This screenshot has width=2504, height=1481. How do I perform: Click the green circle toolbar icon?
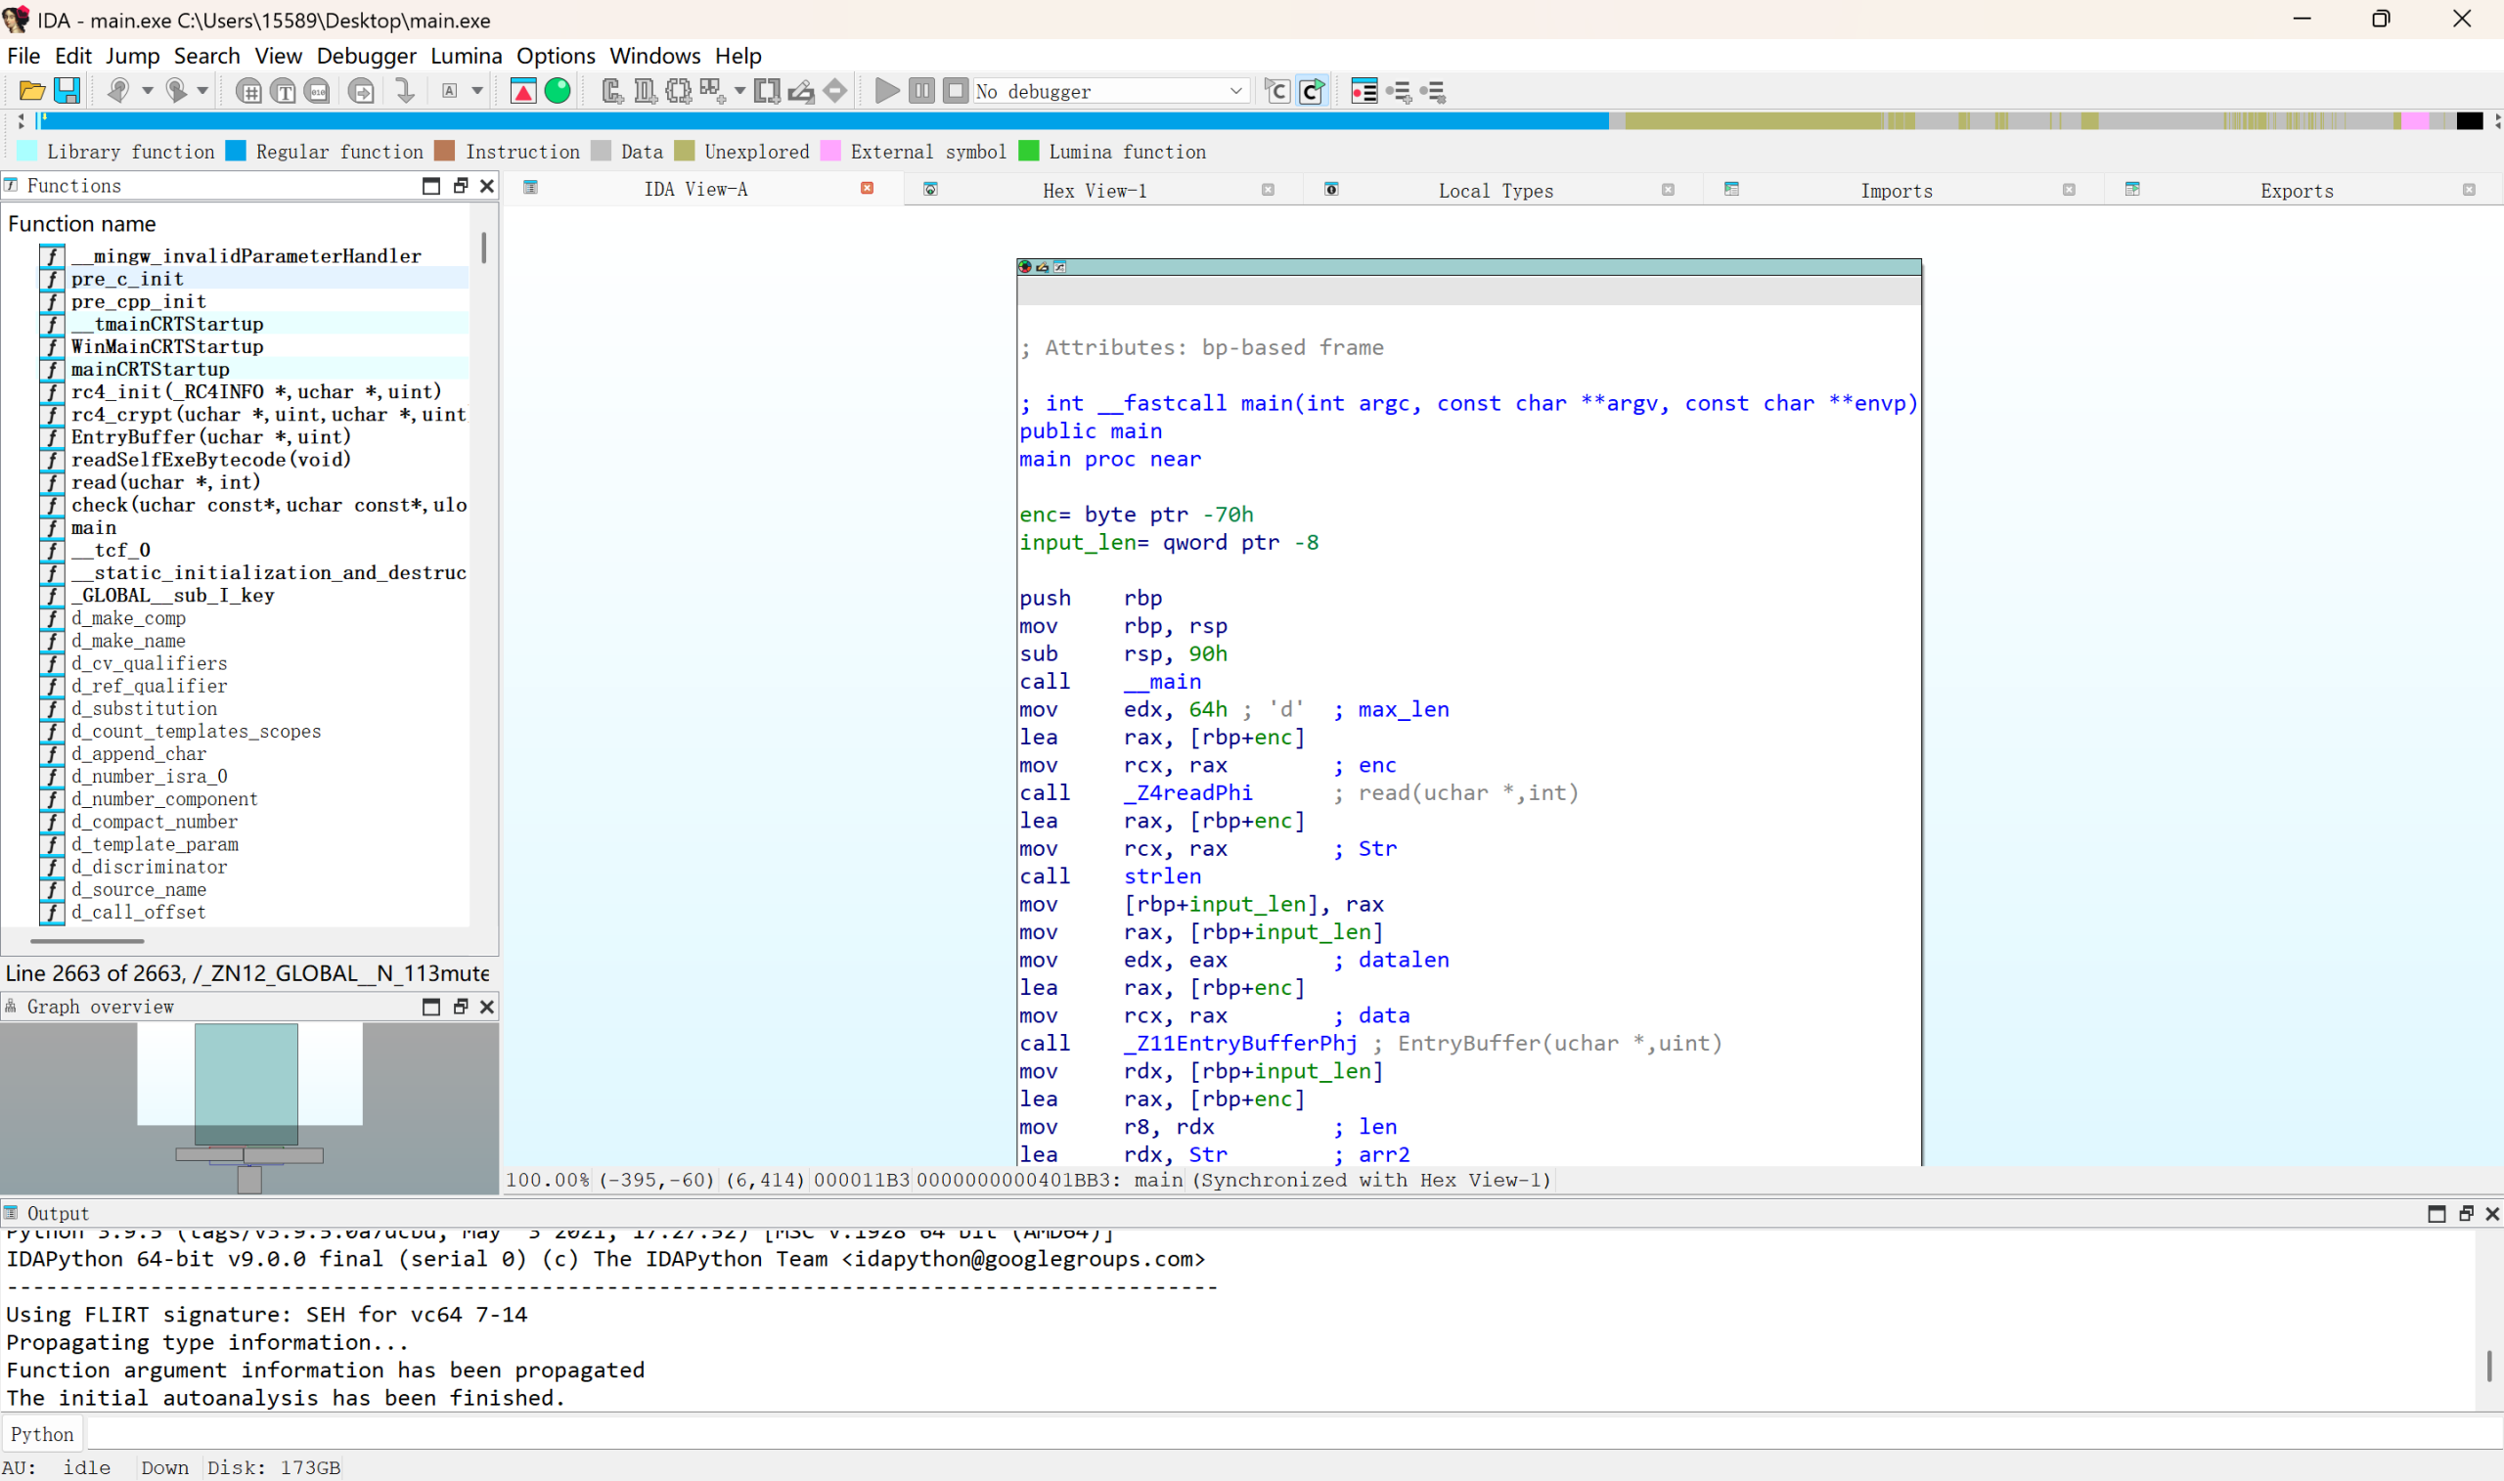click(558, 91)
